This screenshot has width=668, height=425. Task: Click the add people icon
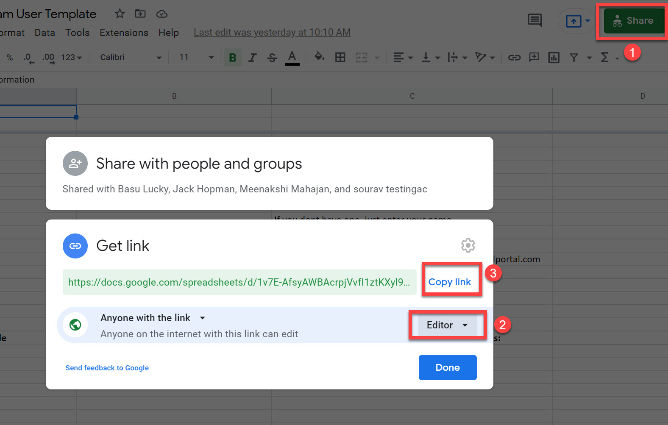click(75, 164)
